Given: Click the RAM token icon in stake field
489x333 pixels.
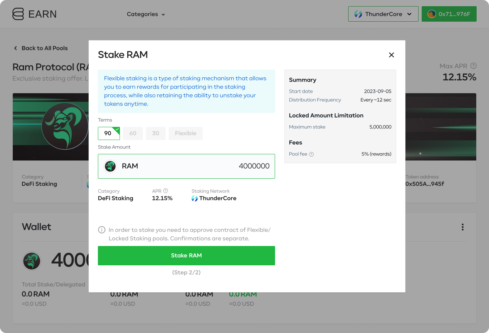Looking at the screenshot, I should [x=110, y=166].
